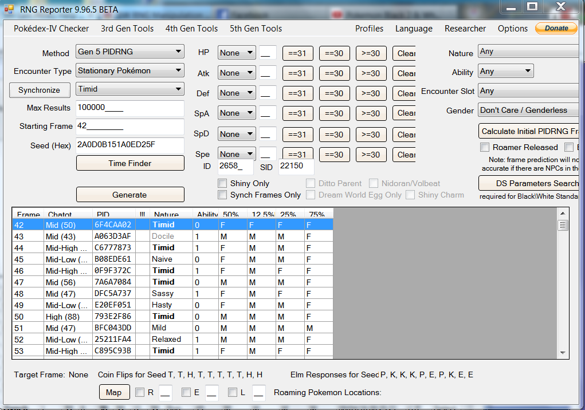Open the 4th Gen Tools menu
585x410 pixels.
[191, 29]
